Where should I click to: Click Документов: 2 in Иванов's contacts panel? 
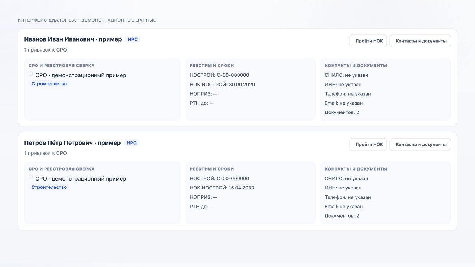click(x=342, y=112)
